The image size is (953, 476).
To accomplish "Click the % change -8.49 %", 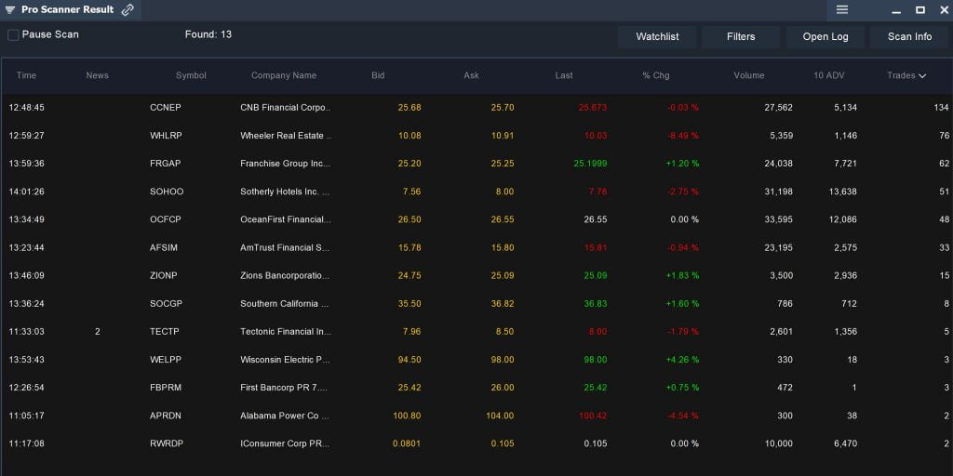I will tap(683, 136).
